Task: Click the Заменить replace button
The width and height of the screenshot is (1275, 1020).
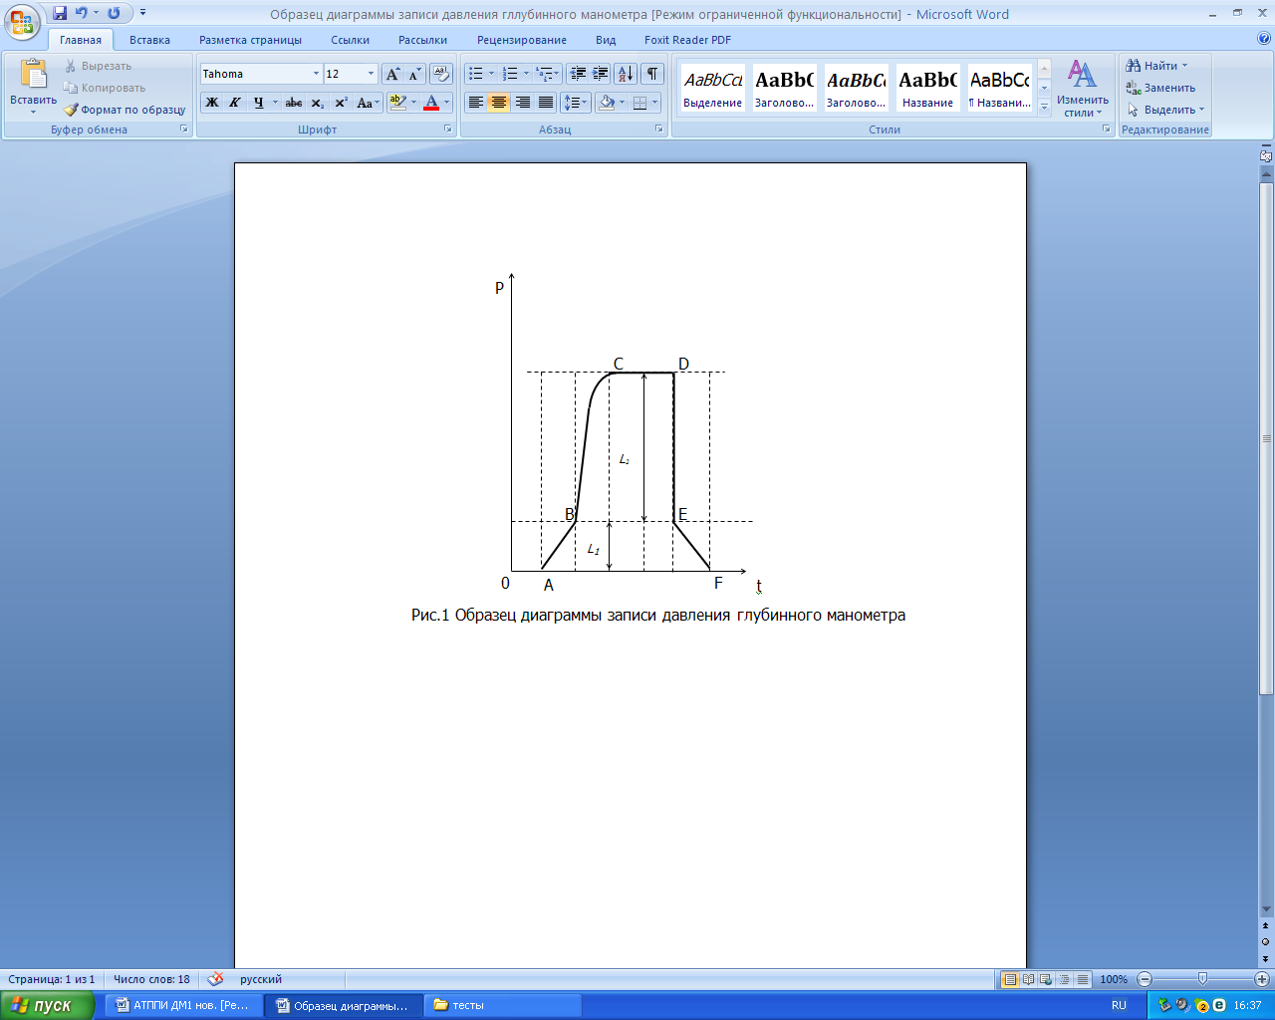Action: 1160,88
